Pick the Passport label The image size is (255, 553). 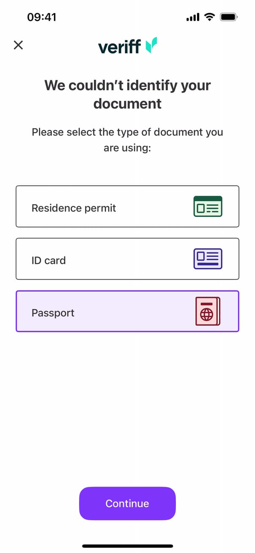tap(53, 313)
